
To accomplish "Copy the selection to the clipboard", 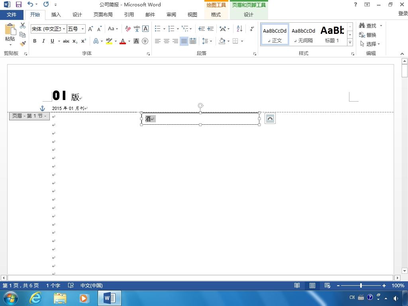I will [x=23, y=35].
